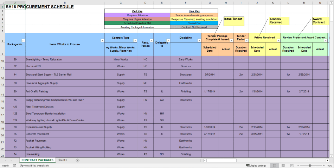The width and height of the screenshot is (334, 168).
Task: Click the Award Contract yellow note
Action: (x=321, y=21)
